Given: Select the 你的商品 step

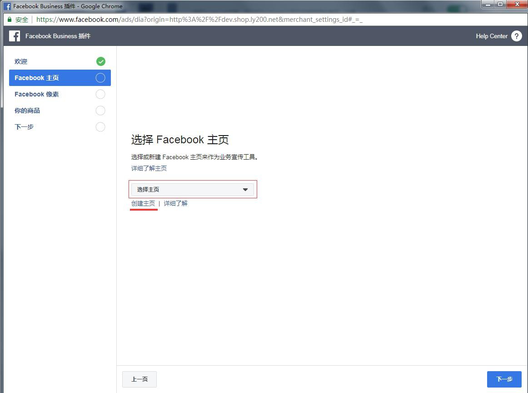Looking at the screenshot, I should tap(60, 111).
